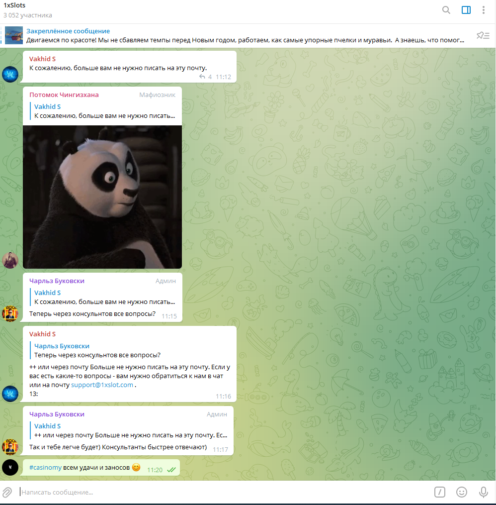Click Чарльз Буковски name on 11:15 message

57,281
